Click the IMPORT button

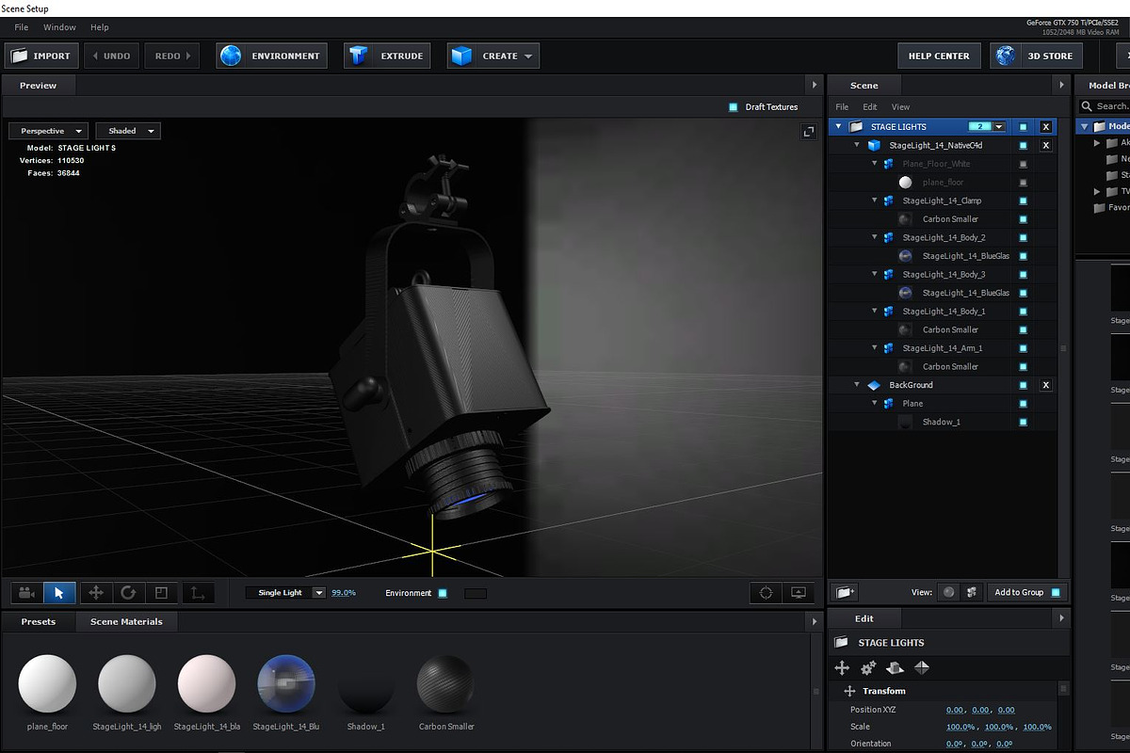pos(41,56)
